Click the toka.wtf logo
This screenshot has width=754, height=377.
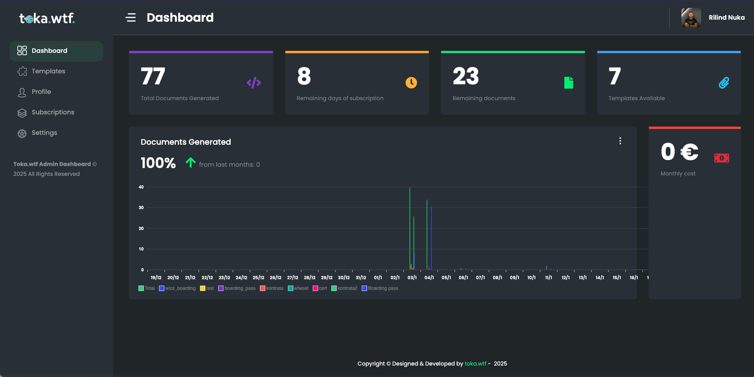[x=47, y=18]
